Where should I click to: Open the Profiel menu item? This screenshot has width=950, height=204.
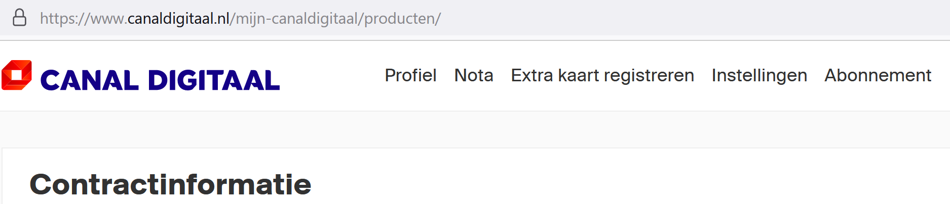point(410,75)
